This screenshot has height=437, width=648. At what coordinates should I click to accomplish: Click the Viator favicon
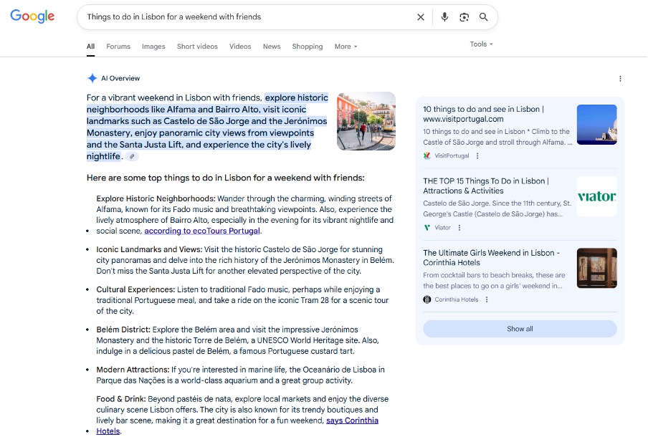coord(427,228)
